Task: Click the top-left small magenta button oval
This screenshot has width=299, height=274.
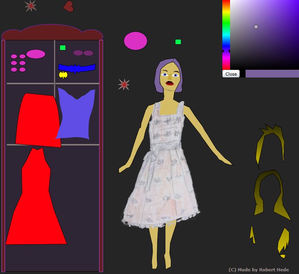Action: [14, 56]
